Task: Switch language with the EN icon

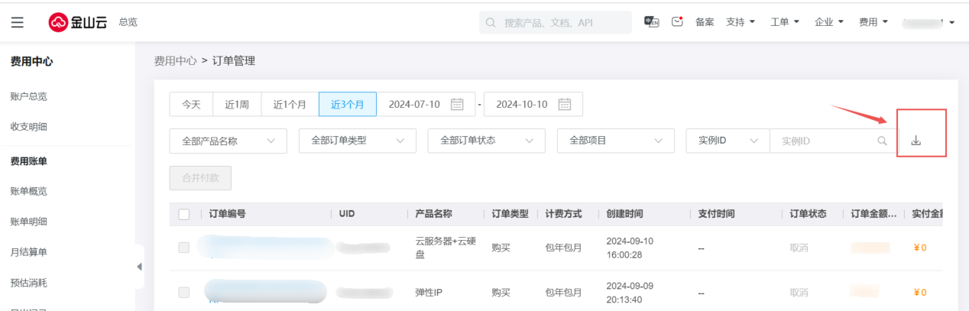Action: click(x=652, y=22)
